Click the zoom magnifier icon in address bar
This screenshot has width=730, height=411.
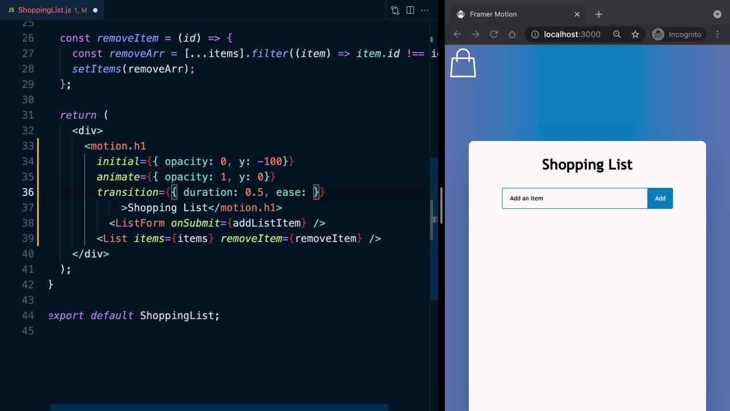pos(617,34)
